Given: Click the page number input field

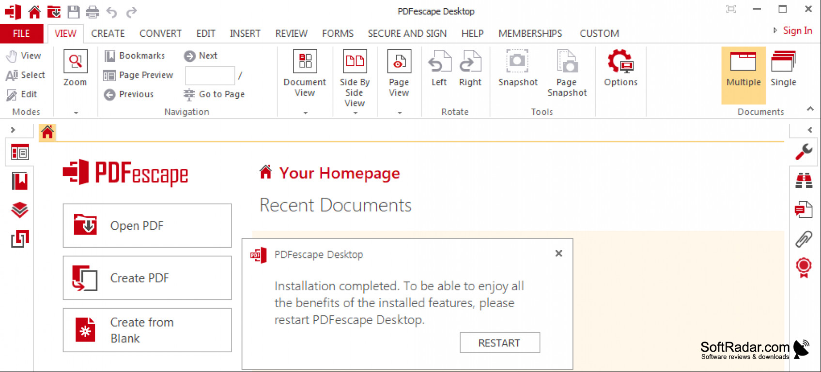Looking at the screenshot, I should pyautogui.click(x=210, y=75).
